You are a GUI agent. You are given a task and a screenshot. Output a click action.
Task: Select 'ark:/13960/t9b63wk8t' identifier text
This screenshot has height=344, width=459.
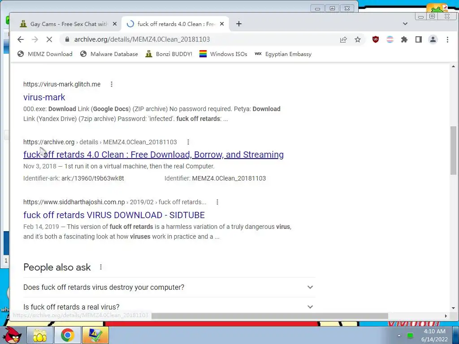click(x=92, y=178)
